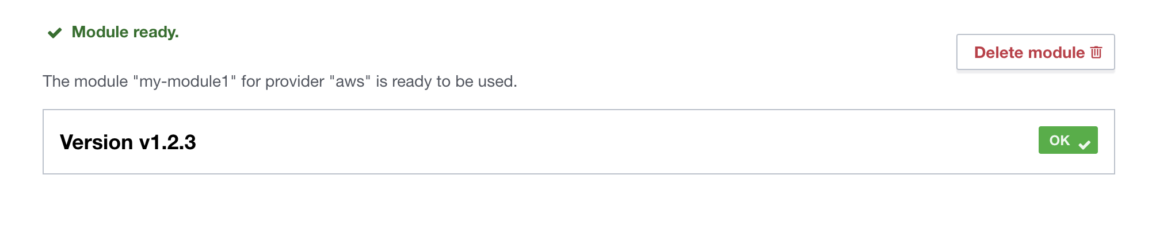Click the green OK status badge

click(x=1068, y=140)
